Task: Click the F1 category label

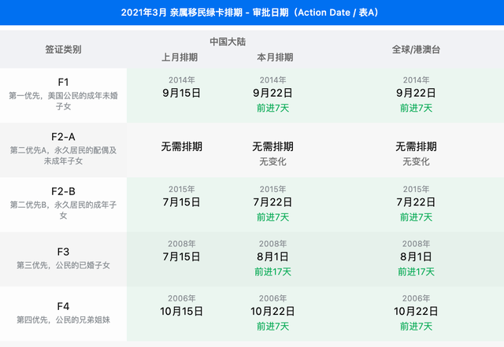Action: point(63,83)
